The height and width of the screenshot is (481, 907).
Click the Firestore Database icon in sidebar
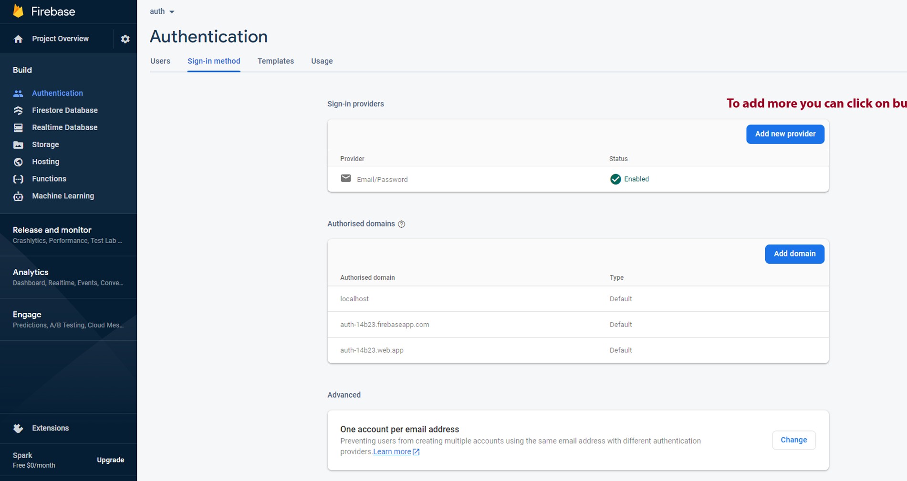[18, 111]
